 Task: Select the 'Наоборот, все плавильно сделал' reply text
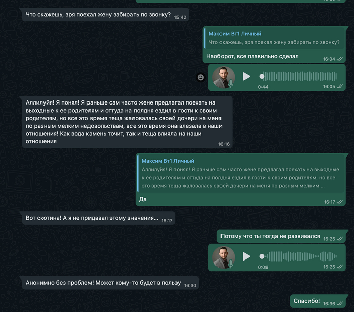[253, 56]
